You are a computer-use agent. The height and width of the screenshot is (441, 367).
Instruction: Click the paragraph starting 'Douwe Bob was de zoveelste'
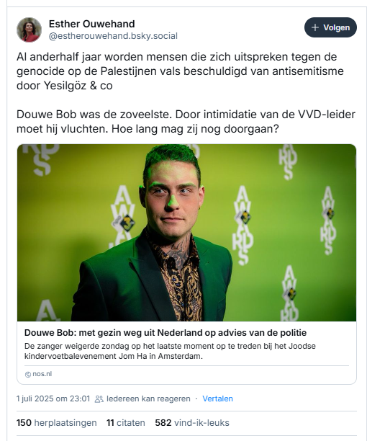point(186,122)
